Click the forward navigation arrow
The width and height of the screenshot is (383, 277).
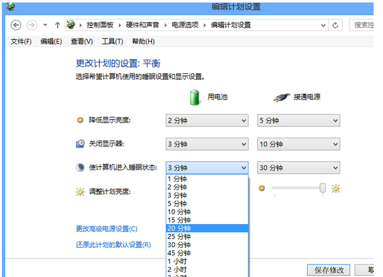tap(31, 25)
